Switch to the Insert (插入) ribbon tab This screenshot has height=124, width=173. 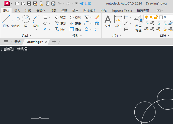tap(17, 11)
